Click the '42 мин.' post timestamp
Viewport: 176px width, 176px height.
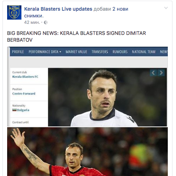click(x=32, y=22)
